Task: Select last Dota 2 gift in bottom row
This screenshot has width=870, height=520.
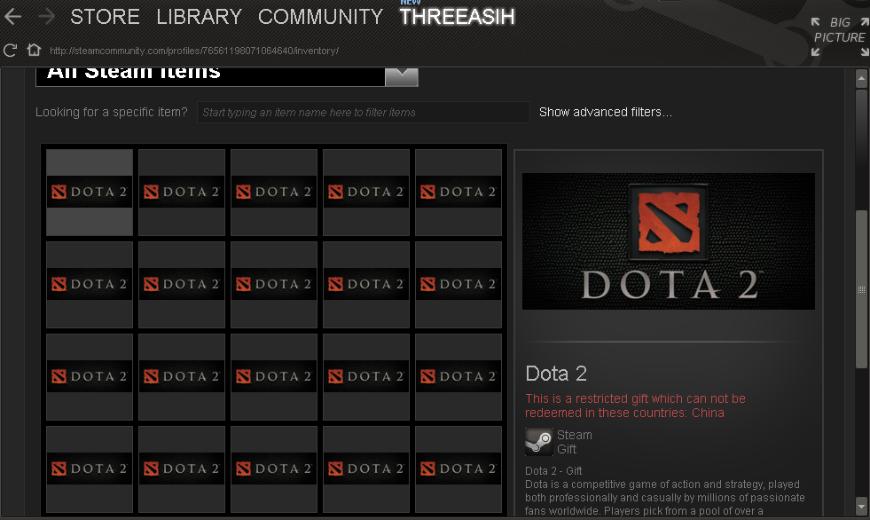Action: (x=459, y=469)
